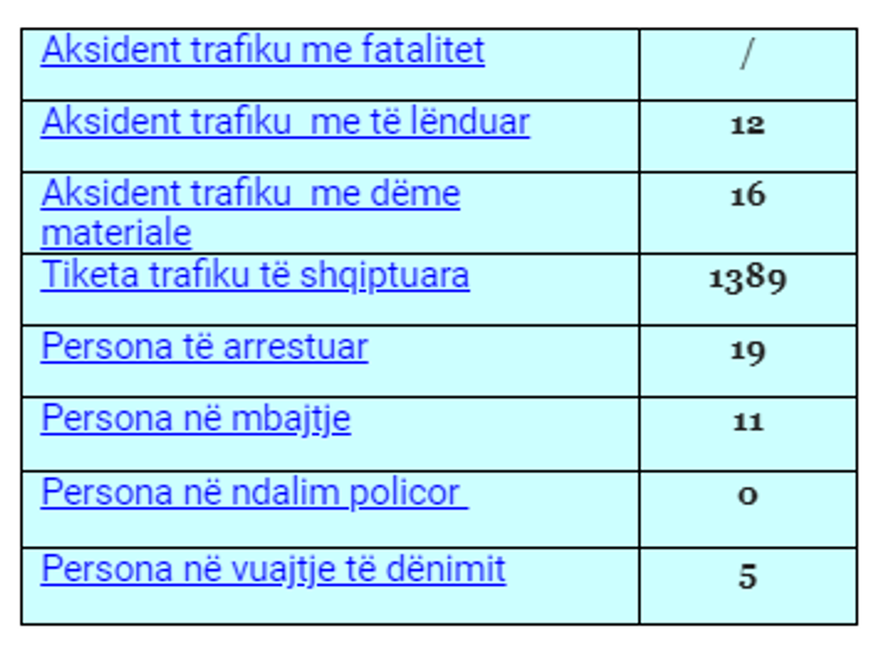Select the 1389 traffic tickets value
This screenshot has width=880, height=650.
747,278
